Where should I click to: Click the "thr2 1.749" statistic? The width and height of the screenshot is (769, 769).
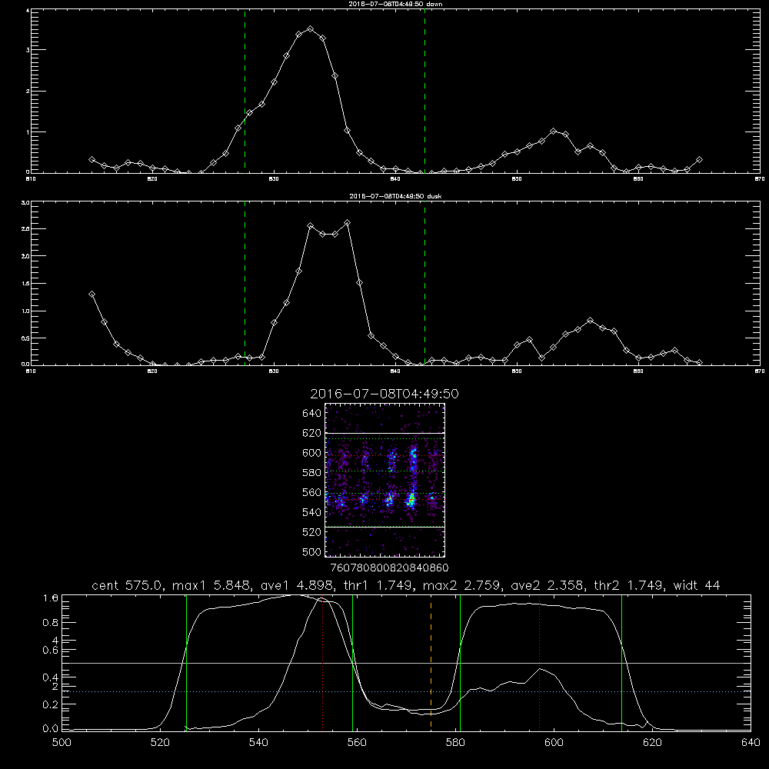click(x=630, y=585)
